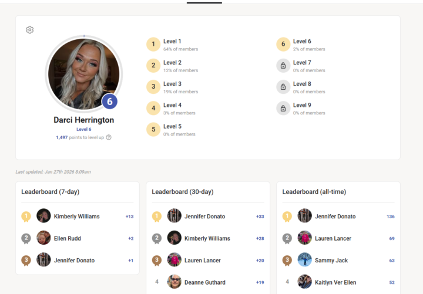Viewport: 423px width, 294px height.
Task: Open Jennifer Donato name in all-time leaderboard
Action: click(x=335, y=217)
